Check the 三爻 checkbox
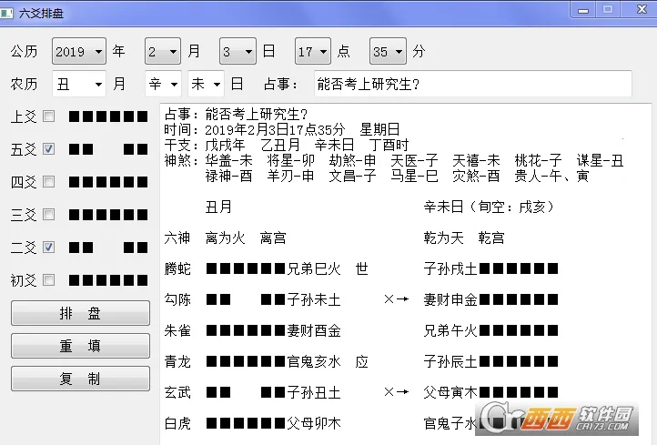The width and height of the screenshot is (657, 445). coord(48,215)
